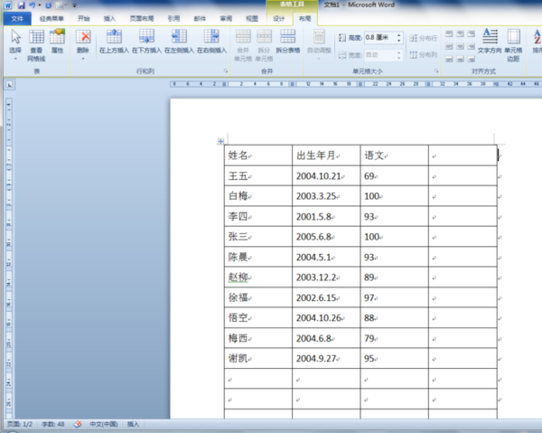Screen dimensions: 542x433
Task: Click the Redo (repeat) icon
Action: point(49,5)
